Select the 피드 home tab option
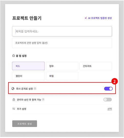 (x=28, y=66)
